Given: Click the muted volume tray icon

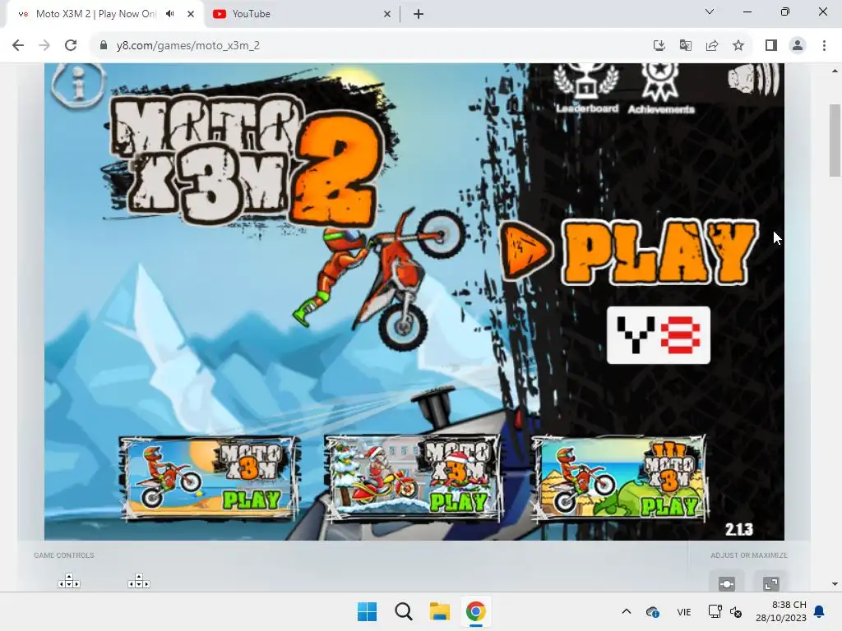Looking at the screenshot, I should 736,611.
